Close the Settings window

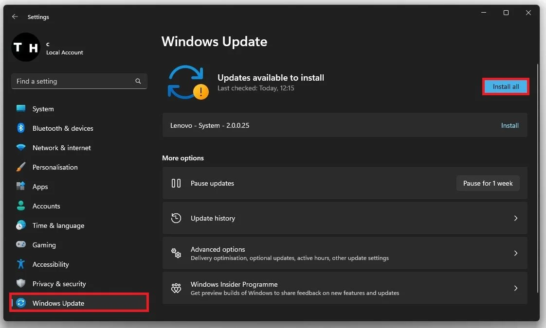tap(528, 13)
